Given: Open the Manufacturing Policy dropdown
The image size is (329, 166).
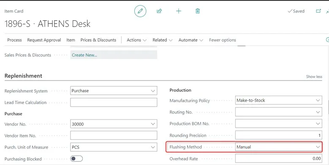Looking at the screenshot, I should [x=278, y=100].
